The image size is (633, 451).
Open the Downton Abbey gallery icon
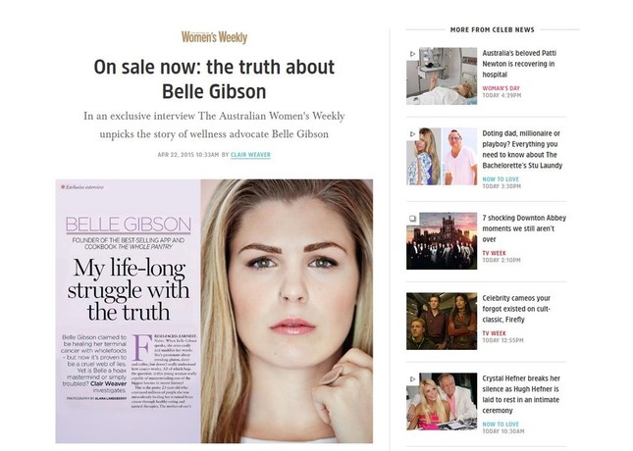click(x=412, y=219)
